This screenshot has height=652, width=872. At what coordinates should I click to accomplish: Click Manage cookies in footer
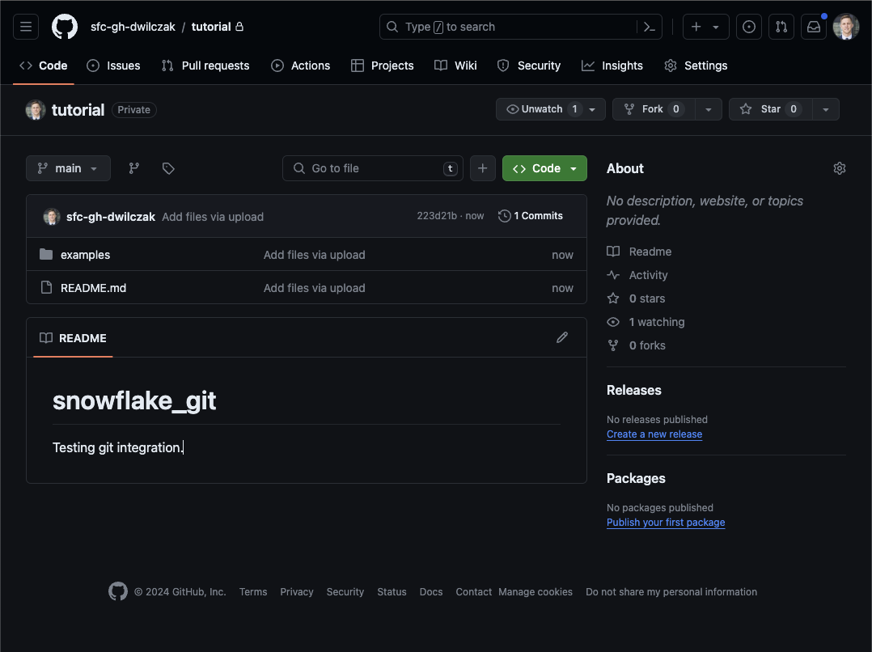(x=535, y=592)
